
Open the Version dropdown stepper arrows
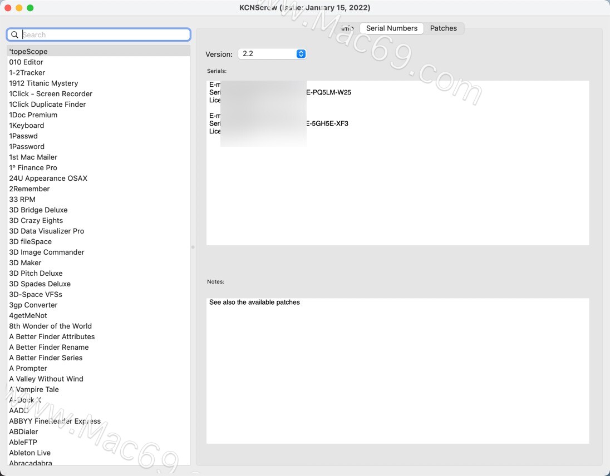[301, 54]
